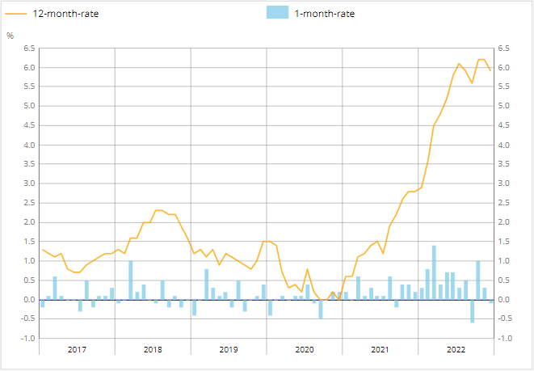
Task: Click the lowest negative bar in 2022
Action: pos(473,311)
